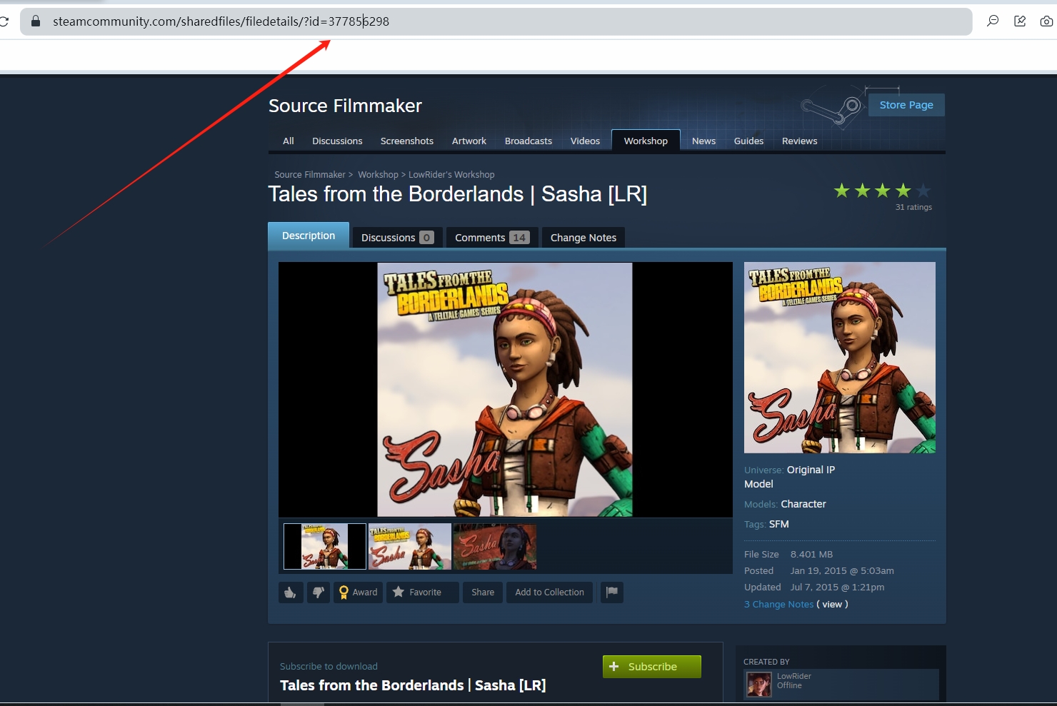The image size is (1057, 706).
Task: Select the third Sasha preview thumbnail
Action: click(494, 546)
